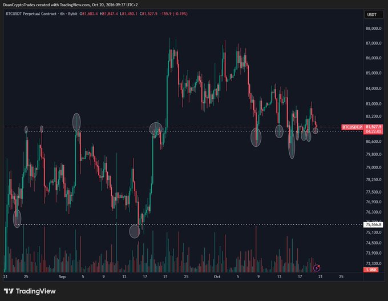This screenshot has width=388, height=301.
Task: Click the close value C81,527.5
Action: (x=148, y=14)
